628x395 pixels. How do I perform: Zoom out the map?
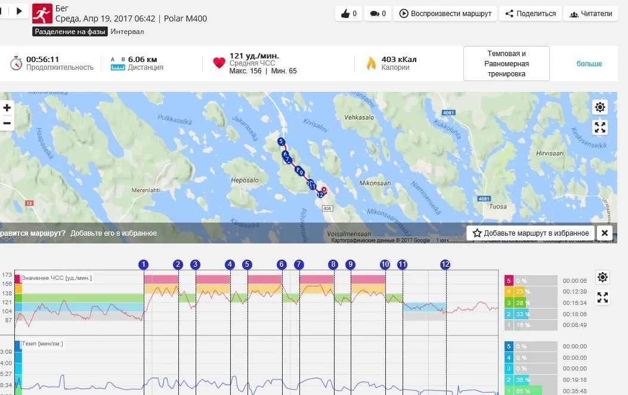[x=7, y=123]
